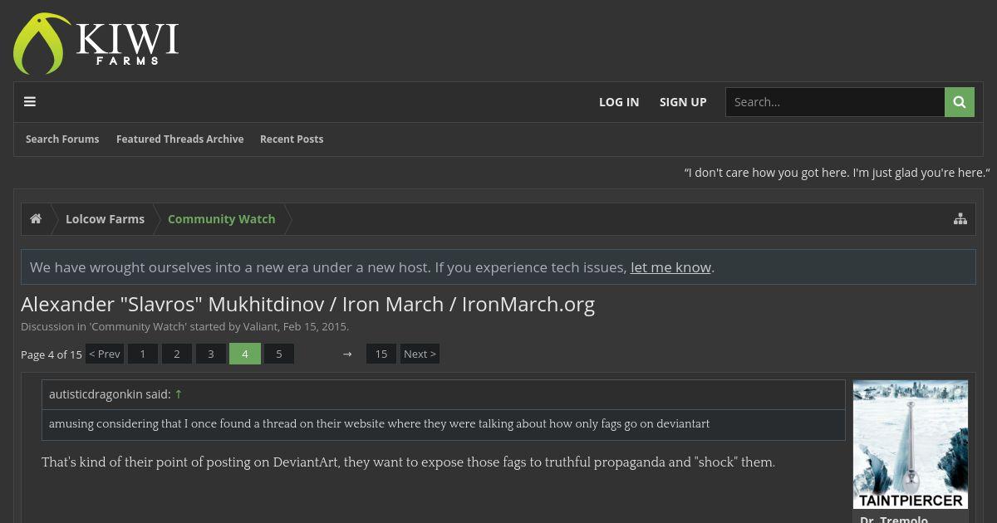
Task: Go to Lolcow Farms breadcrumb
Action: (105, 219)
